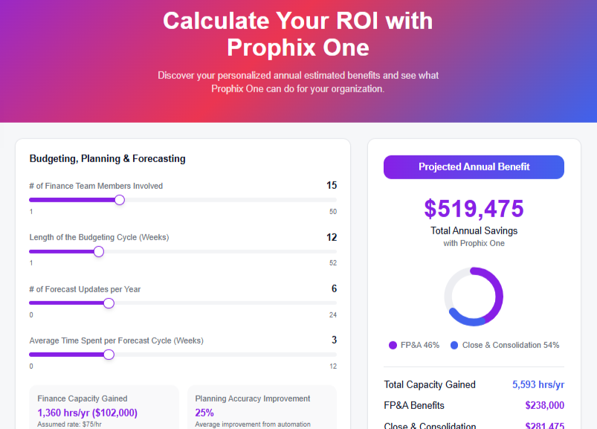Select the Budgeting, Planning & Forecasting heading
This screenshot has width=597, height=429.
108,158
